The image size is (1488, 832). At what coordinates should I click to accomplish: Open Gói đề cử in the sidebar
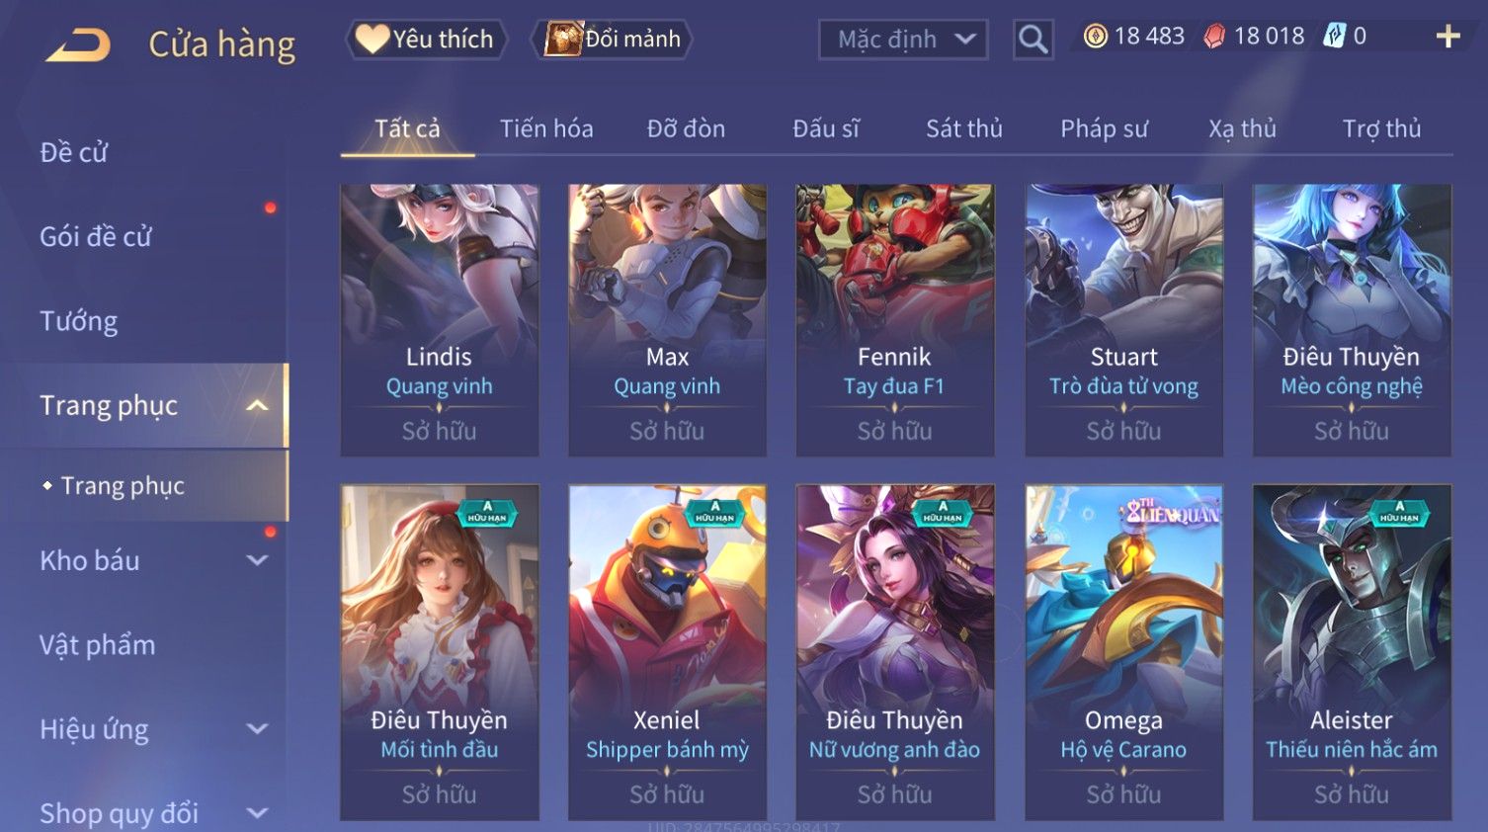[96, 236]
